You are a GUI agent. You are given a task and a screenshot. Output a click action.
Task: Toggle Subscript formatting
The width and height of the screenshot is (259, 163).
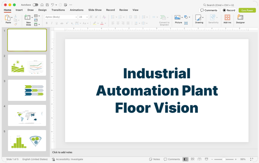72,23
